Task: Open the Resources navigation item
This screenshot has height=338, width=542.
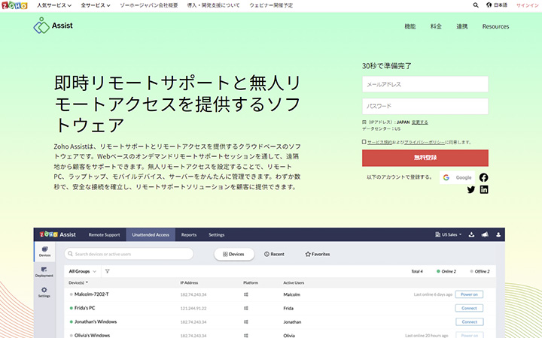Action: (495, 26)
